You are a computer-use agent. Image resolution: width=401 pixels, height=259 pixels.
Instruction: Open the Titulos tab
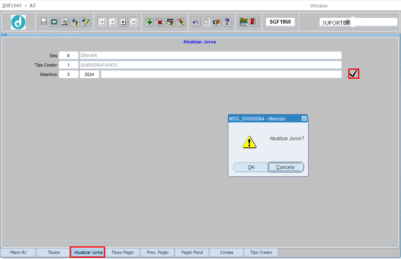tap(54, 252)
